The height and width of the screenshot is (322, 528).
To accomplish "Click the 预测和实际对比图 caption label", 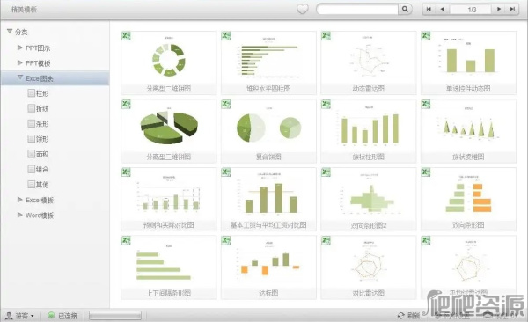I will click(x=169, y=225).
